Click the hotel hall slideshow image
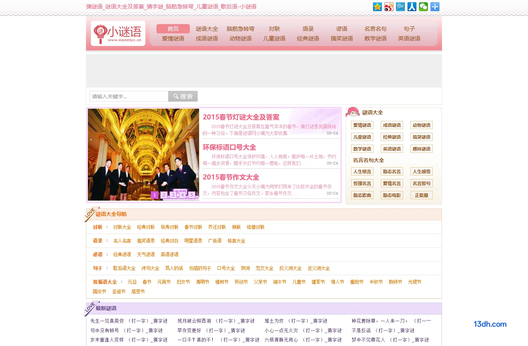This screenshot has width=528, height=346. pyautogui.click(x=143, y=155)
